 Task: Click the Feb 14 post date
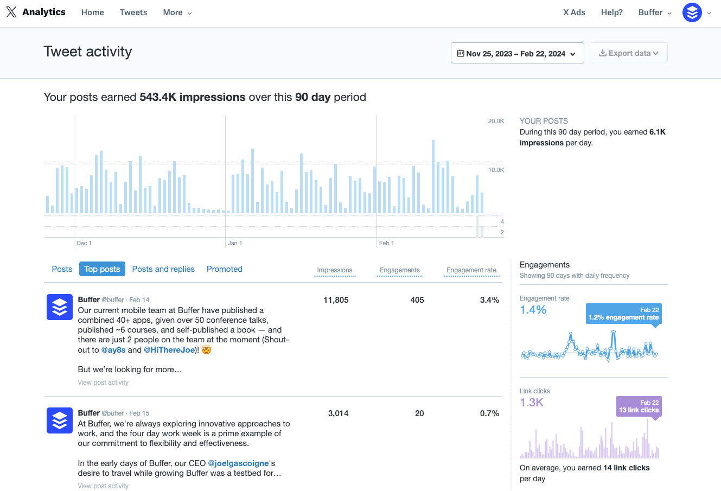(x=139, y=300)
